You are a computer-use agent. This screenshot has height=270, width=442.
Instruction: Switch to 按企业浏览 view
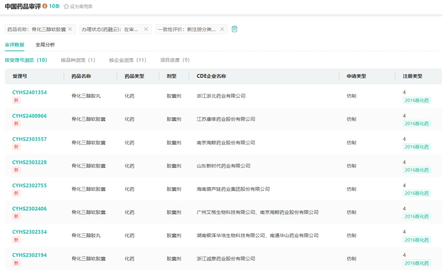[x=128, y=60]
